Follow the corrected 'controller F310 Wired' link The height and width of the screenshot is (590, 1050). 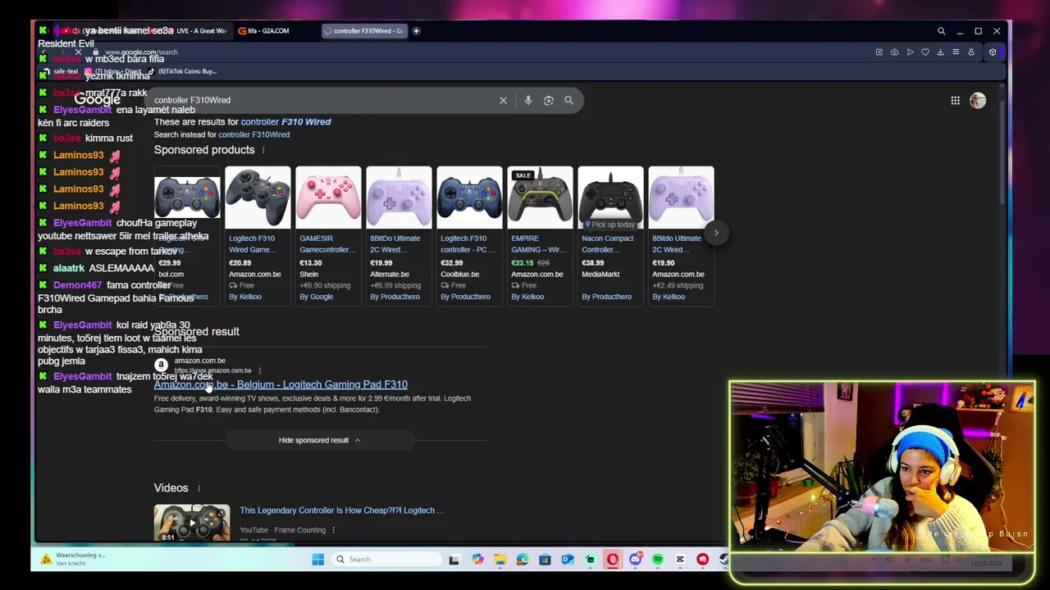pos(285,122)
